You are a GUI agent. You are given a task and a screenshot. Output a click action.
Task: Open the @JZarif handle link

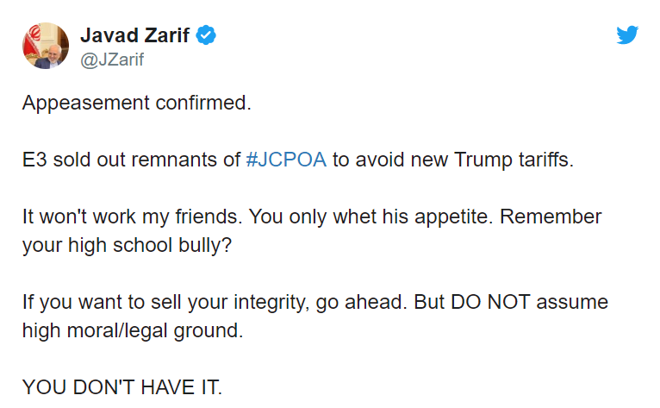112,60
